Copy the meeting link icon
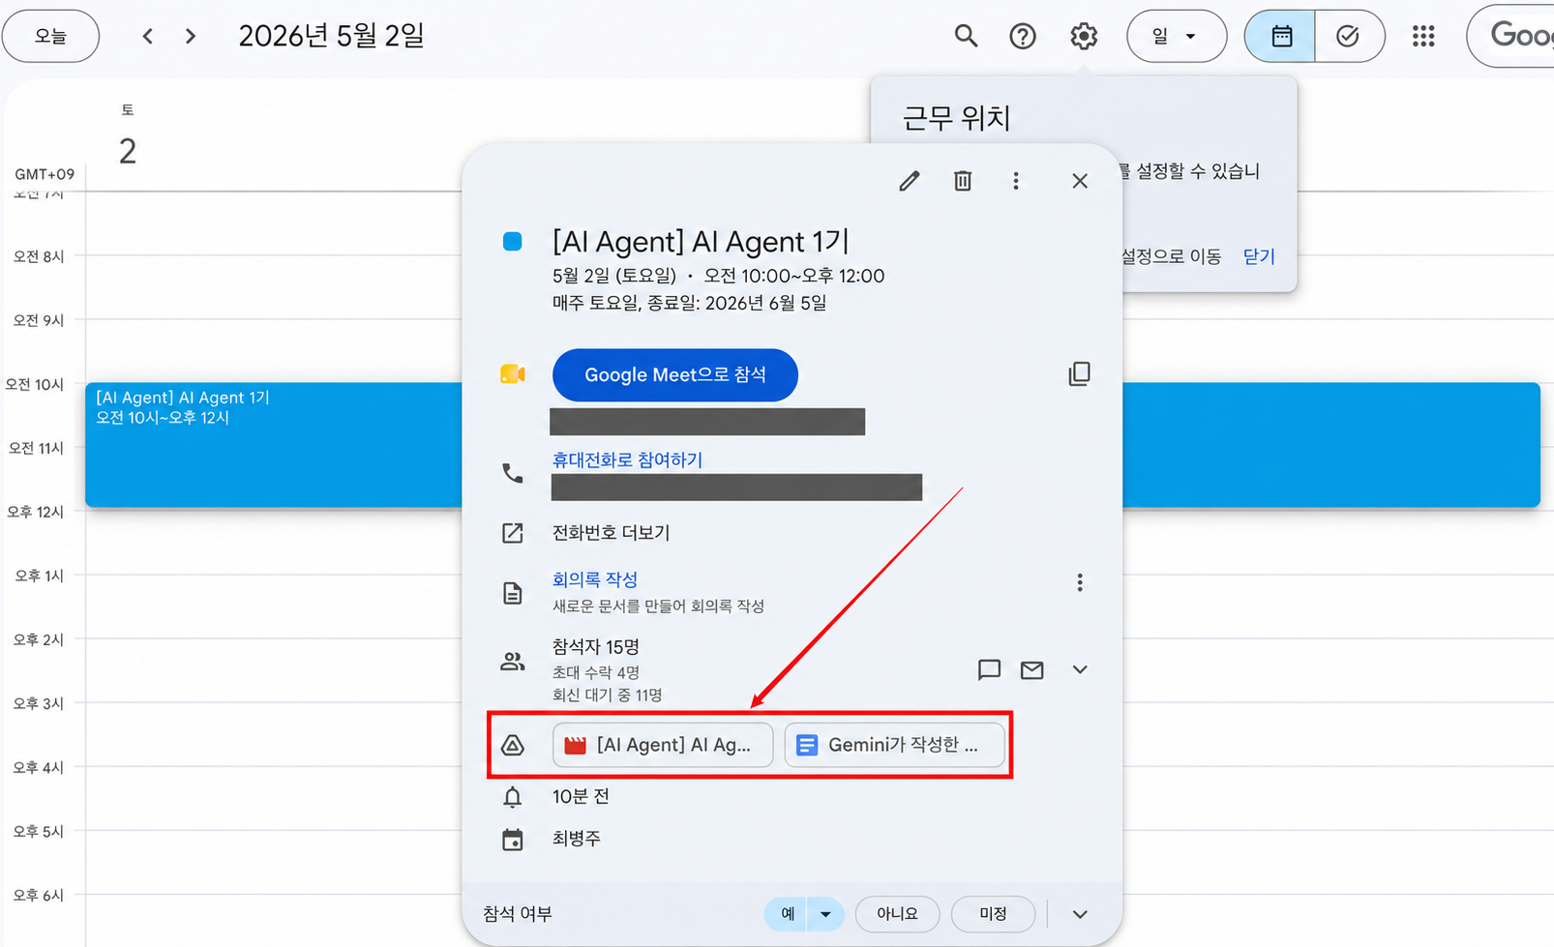The height and width of the screenshot is (947, 1554). click(1080, 374)
